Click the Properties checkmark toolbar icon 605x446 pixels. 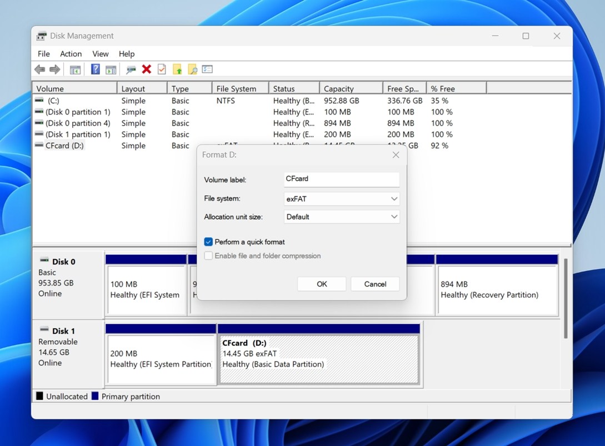tap(162, 69)
